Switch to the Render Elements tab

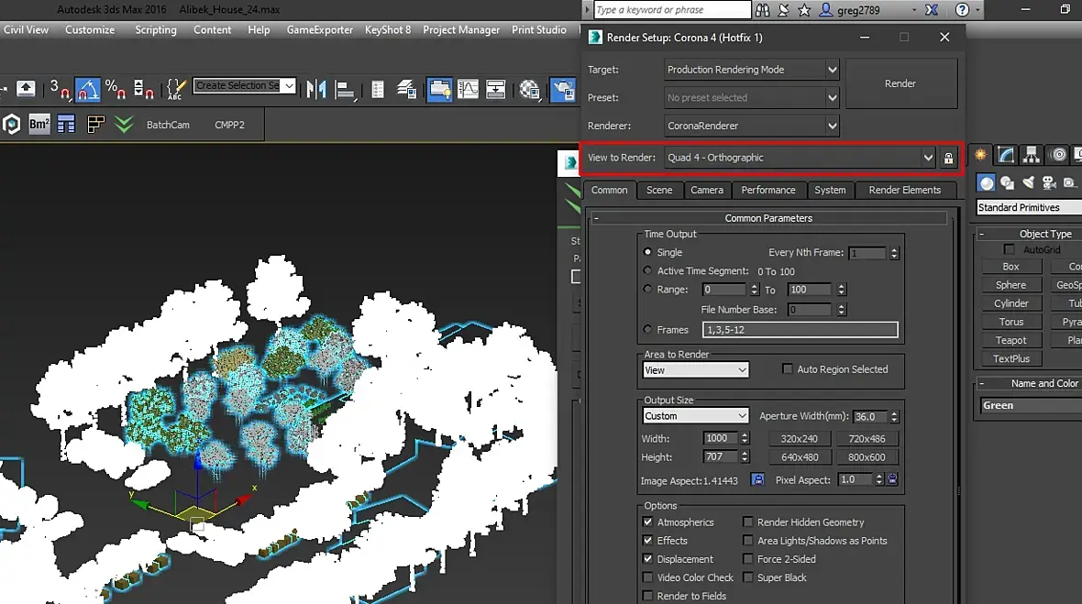coord(904,190)
